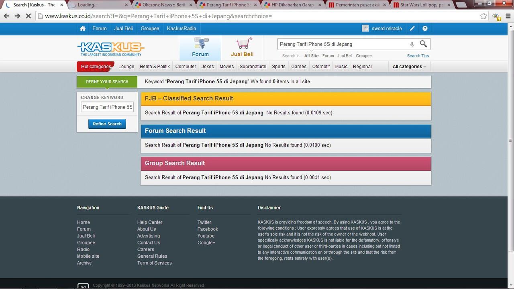Set search scope to Jual Beli

(345, 56)
